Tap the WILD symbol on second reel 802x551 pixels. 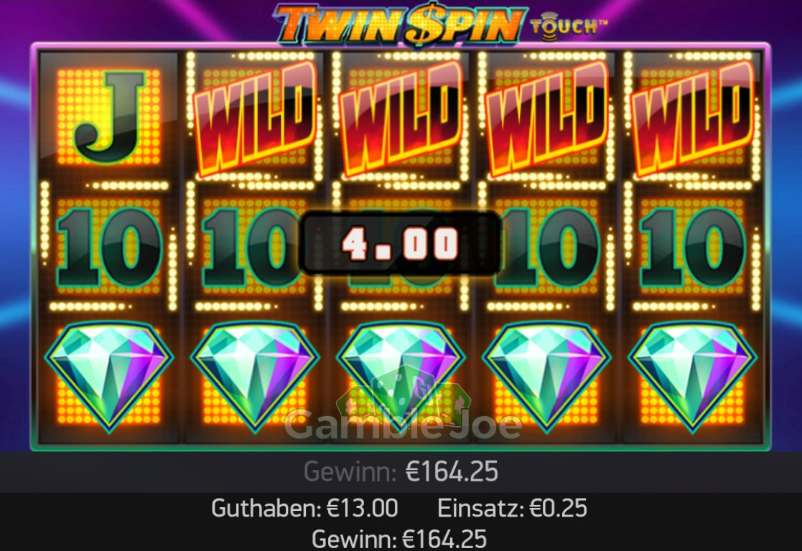[x=255, y=118]
